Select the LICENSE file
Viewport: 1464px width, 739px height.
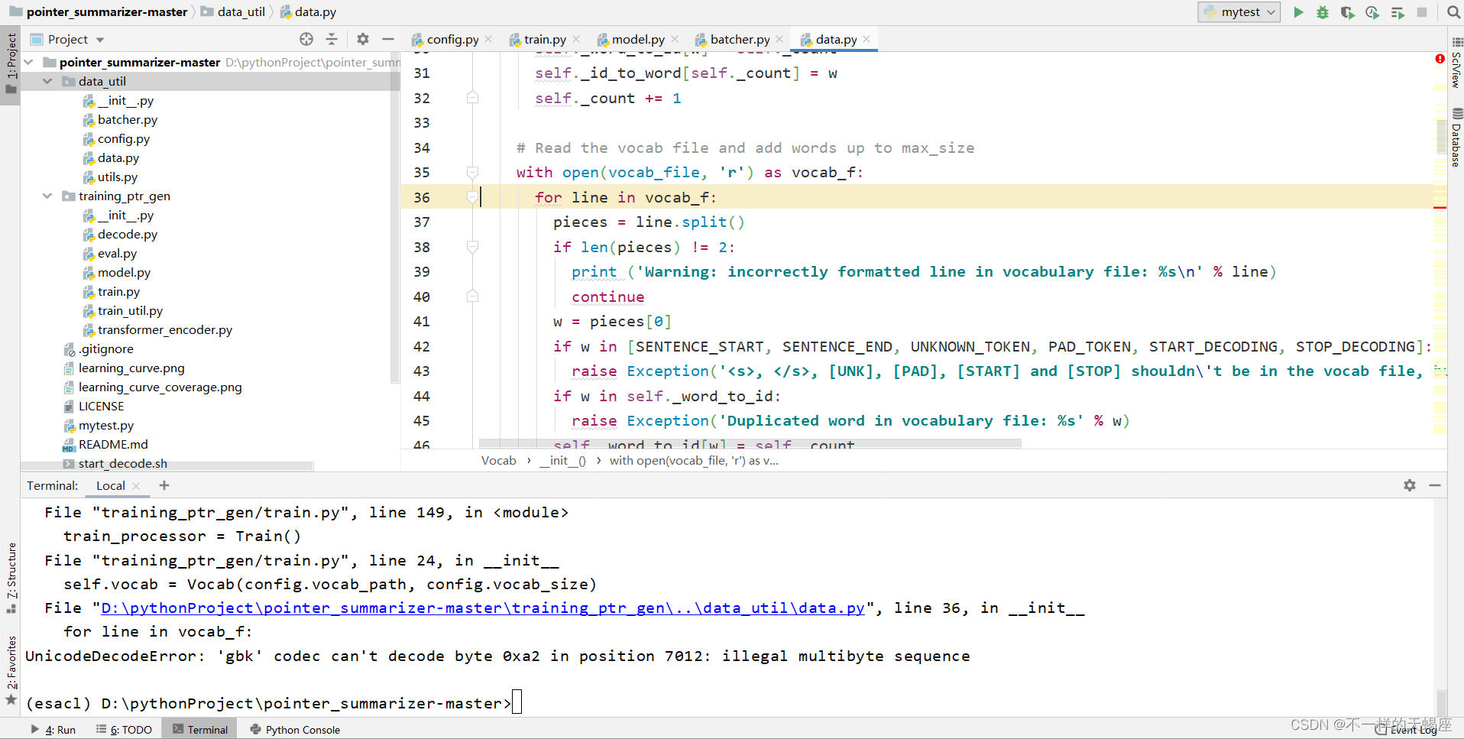click(101, 406)
